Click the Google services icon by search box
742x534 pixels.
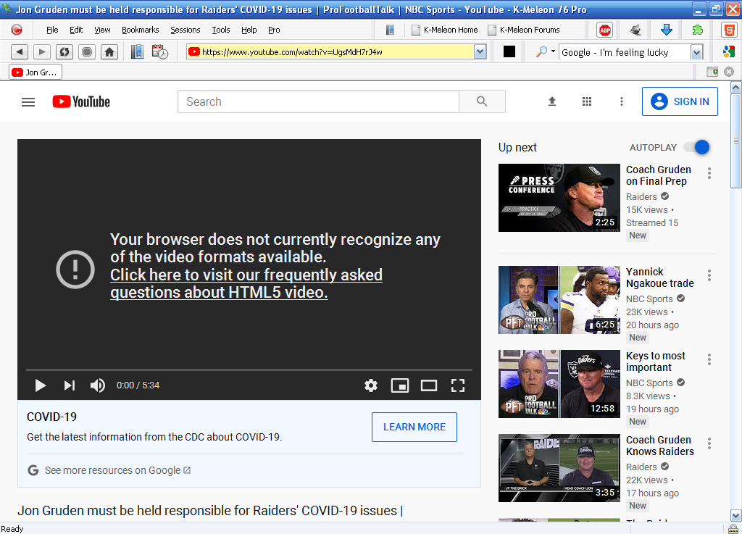tap(729, 51)
